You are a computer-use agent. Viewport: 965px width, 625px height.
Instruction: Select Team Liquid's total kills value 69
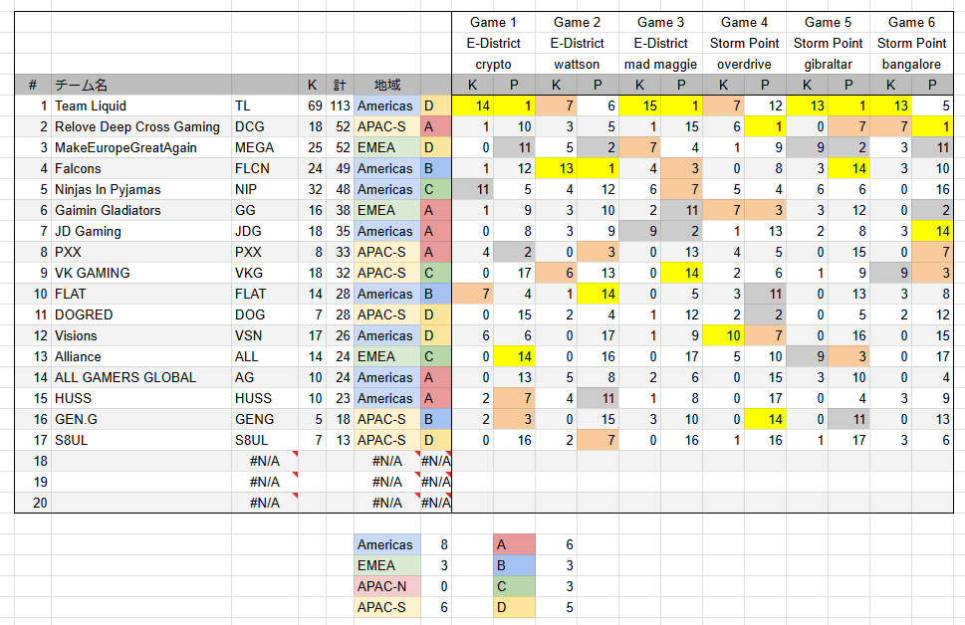coord(313,105)
